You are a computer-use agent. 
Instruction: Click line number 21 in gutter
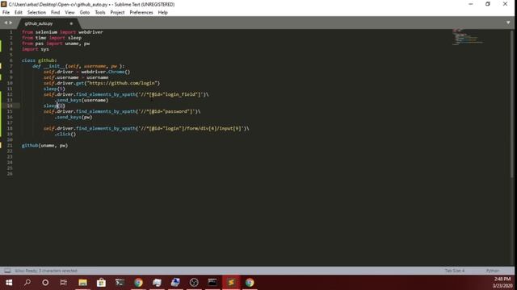[x=10, y=145]
